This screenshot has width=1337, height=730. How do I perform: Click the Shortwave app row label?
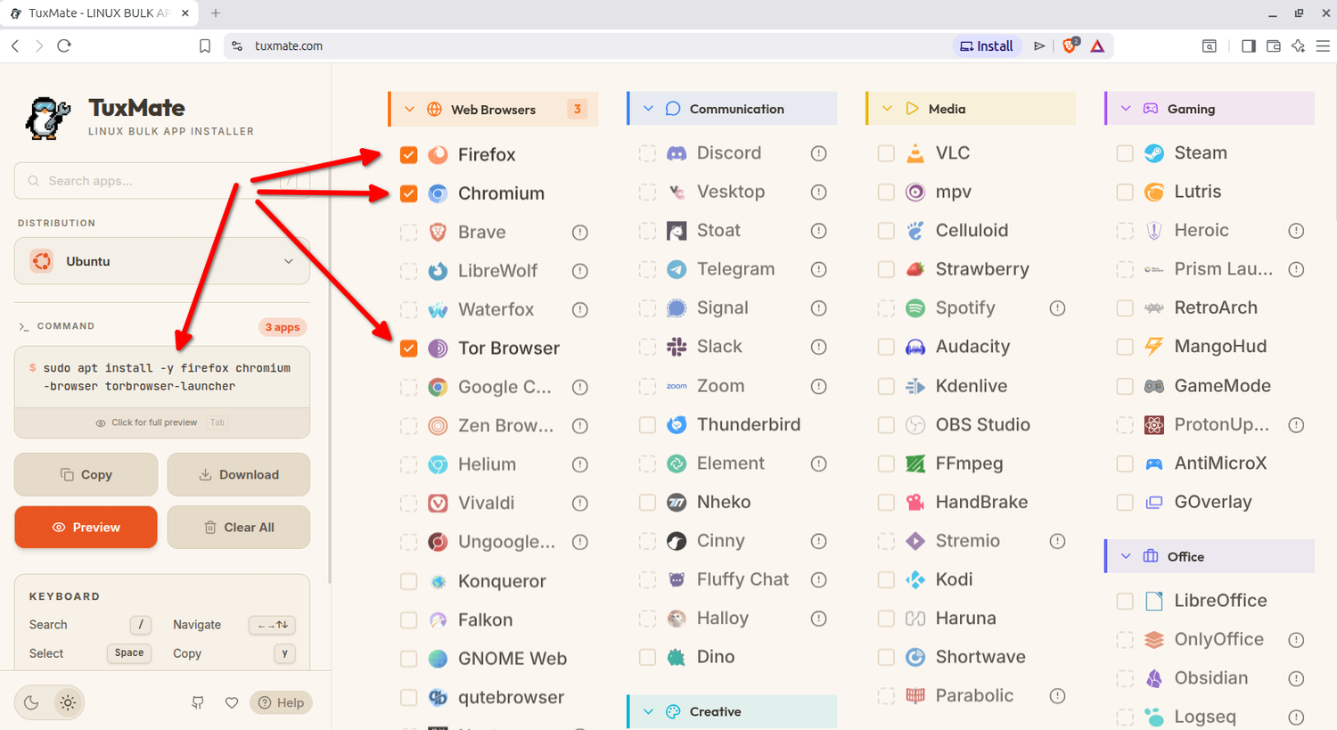[980, 657]
